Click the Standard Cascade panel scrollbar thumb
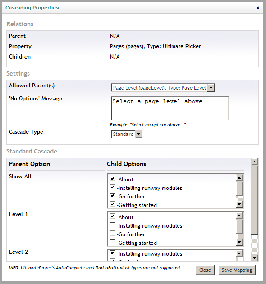Image resolution: width=266 pixels, height=284 pixels. pyautogui.click(x=255, y=200)
